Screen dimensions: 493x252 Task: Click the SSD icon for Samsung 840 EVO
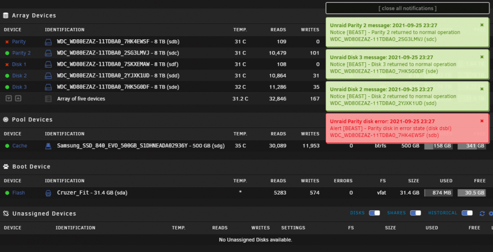coord(48,146)
